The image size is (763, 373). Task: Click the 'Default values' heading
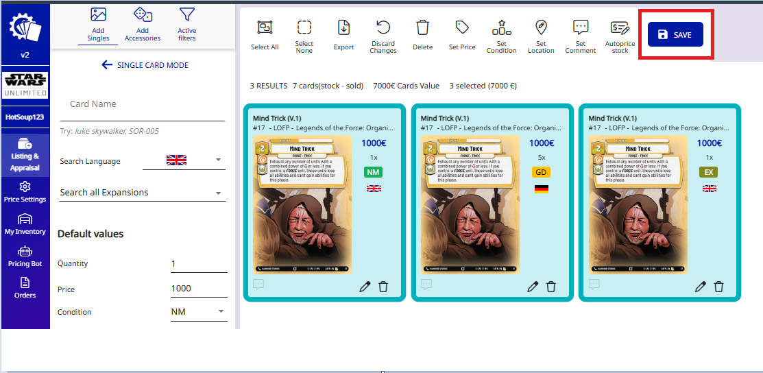[90, 234]
